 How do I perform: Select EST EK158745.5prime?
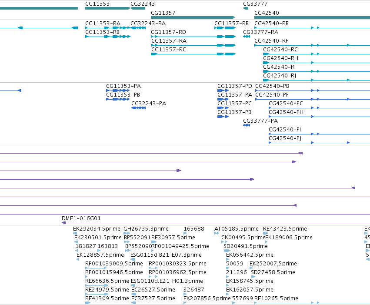250,282
